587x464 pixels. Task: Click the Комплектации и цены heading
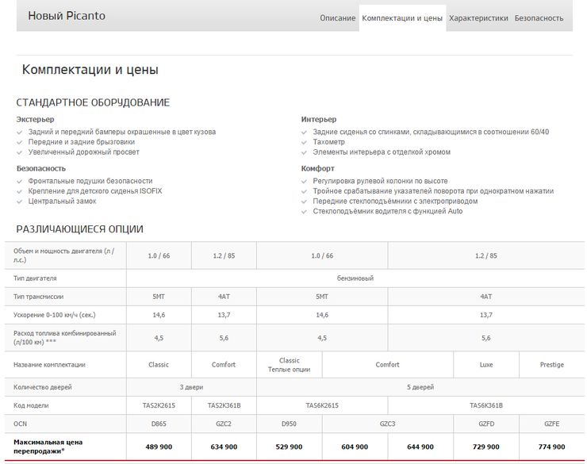90,70
